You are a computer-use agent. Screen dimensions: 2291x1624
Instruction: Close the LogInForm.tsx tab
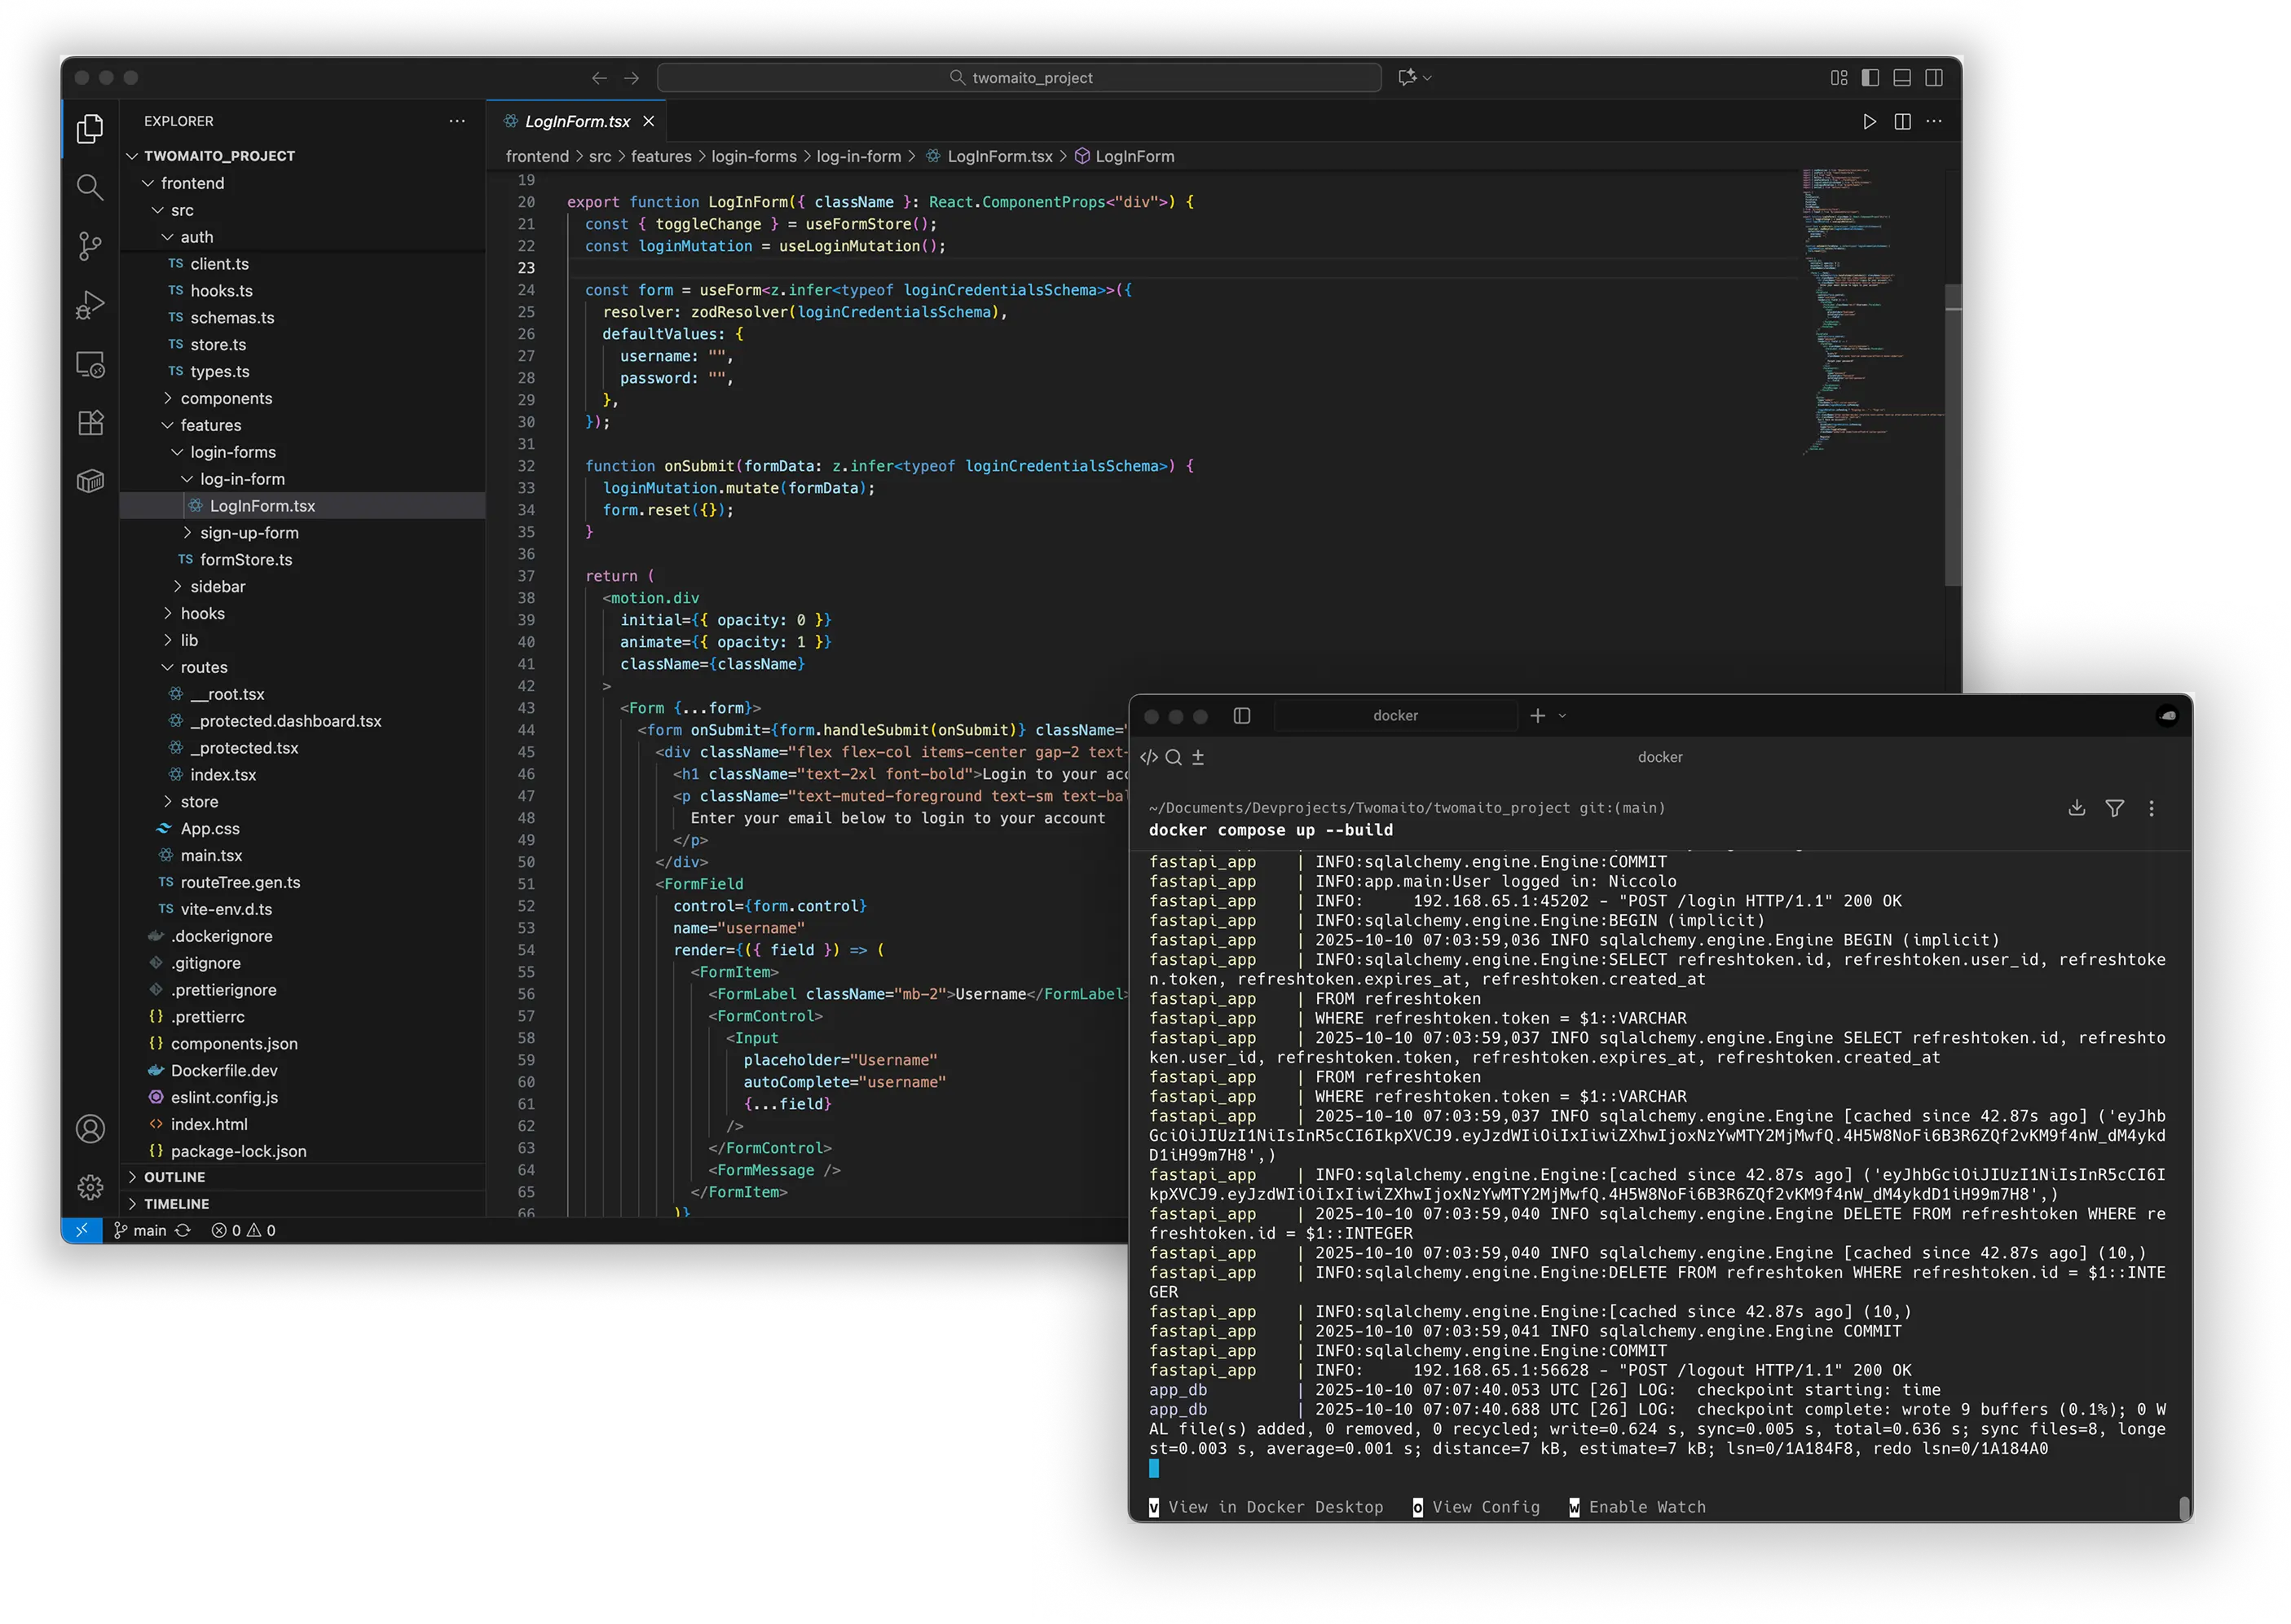coord(648,121)
